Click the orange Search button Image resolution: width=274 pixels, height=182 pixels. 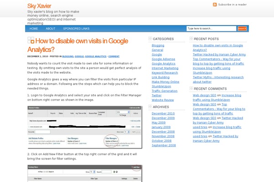242,29
